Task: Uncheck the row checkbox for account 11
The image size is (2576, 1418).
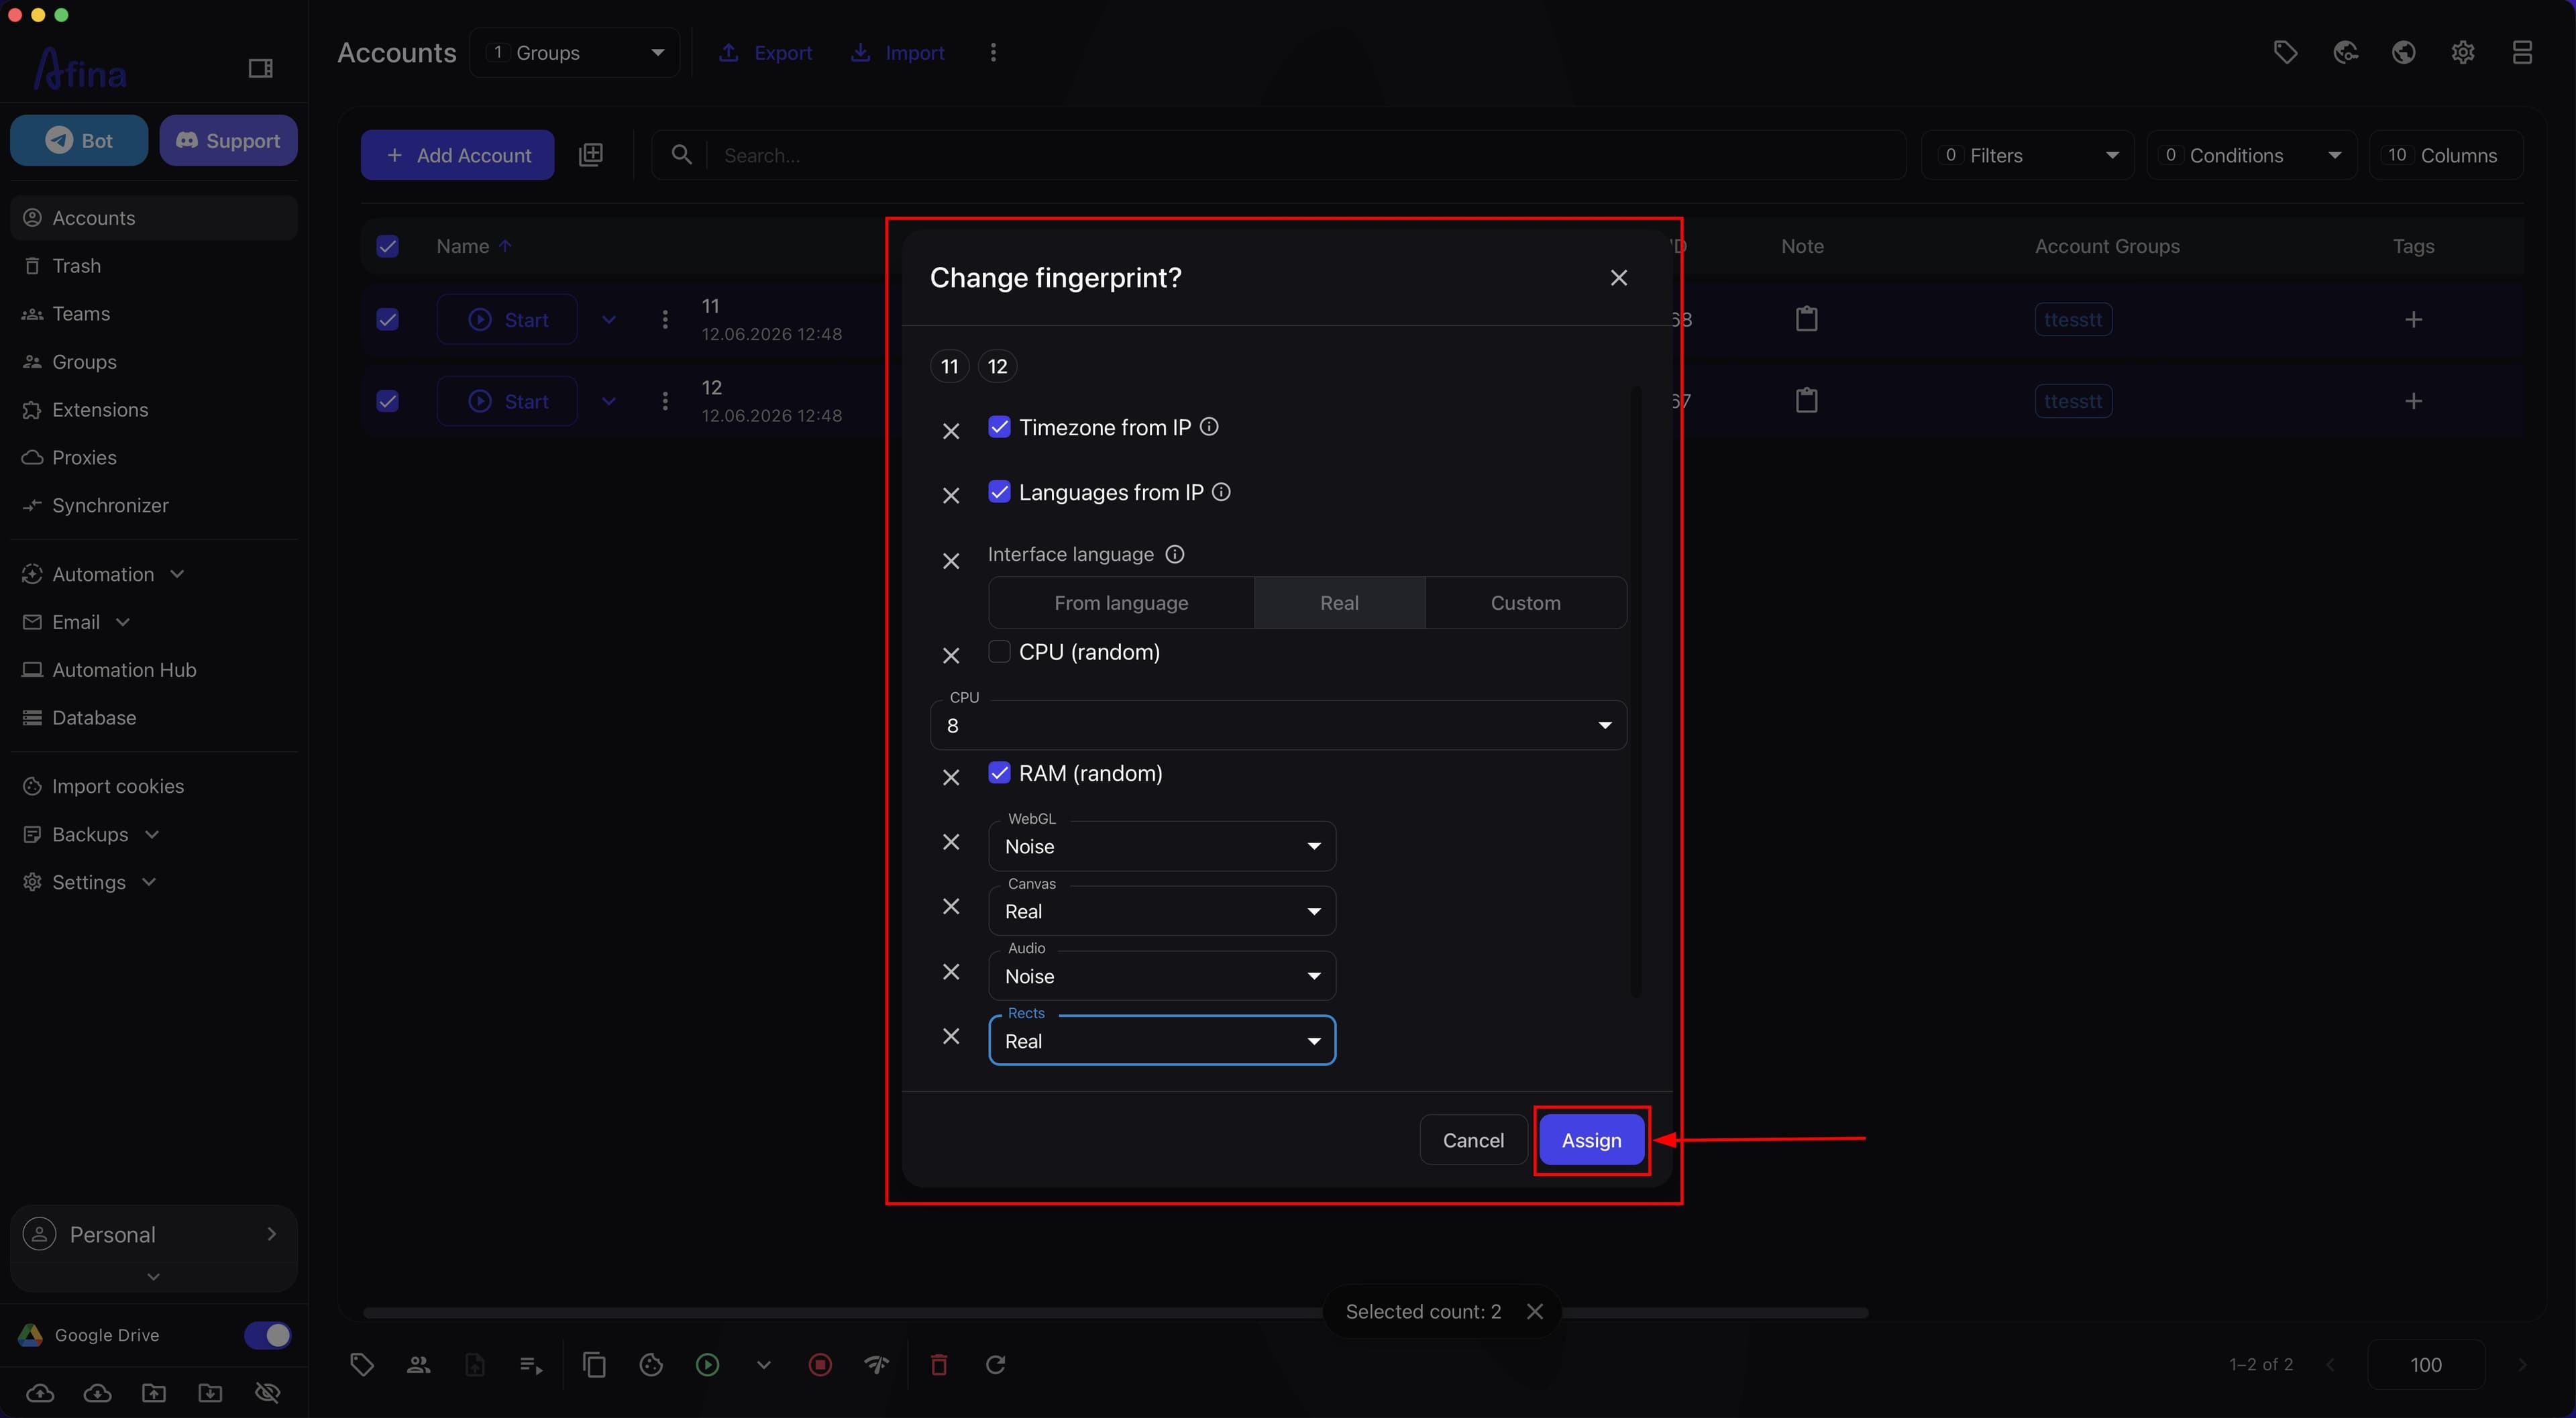Action: click(388, 319)
